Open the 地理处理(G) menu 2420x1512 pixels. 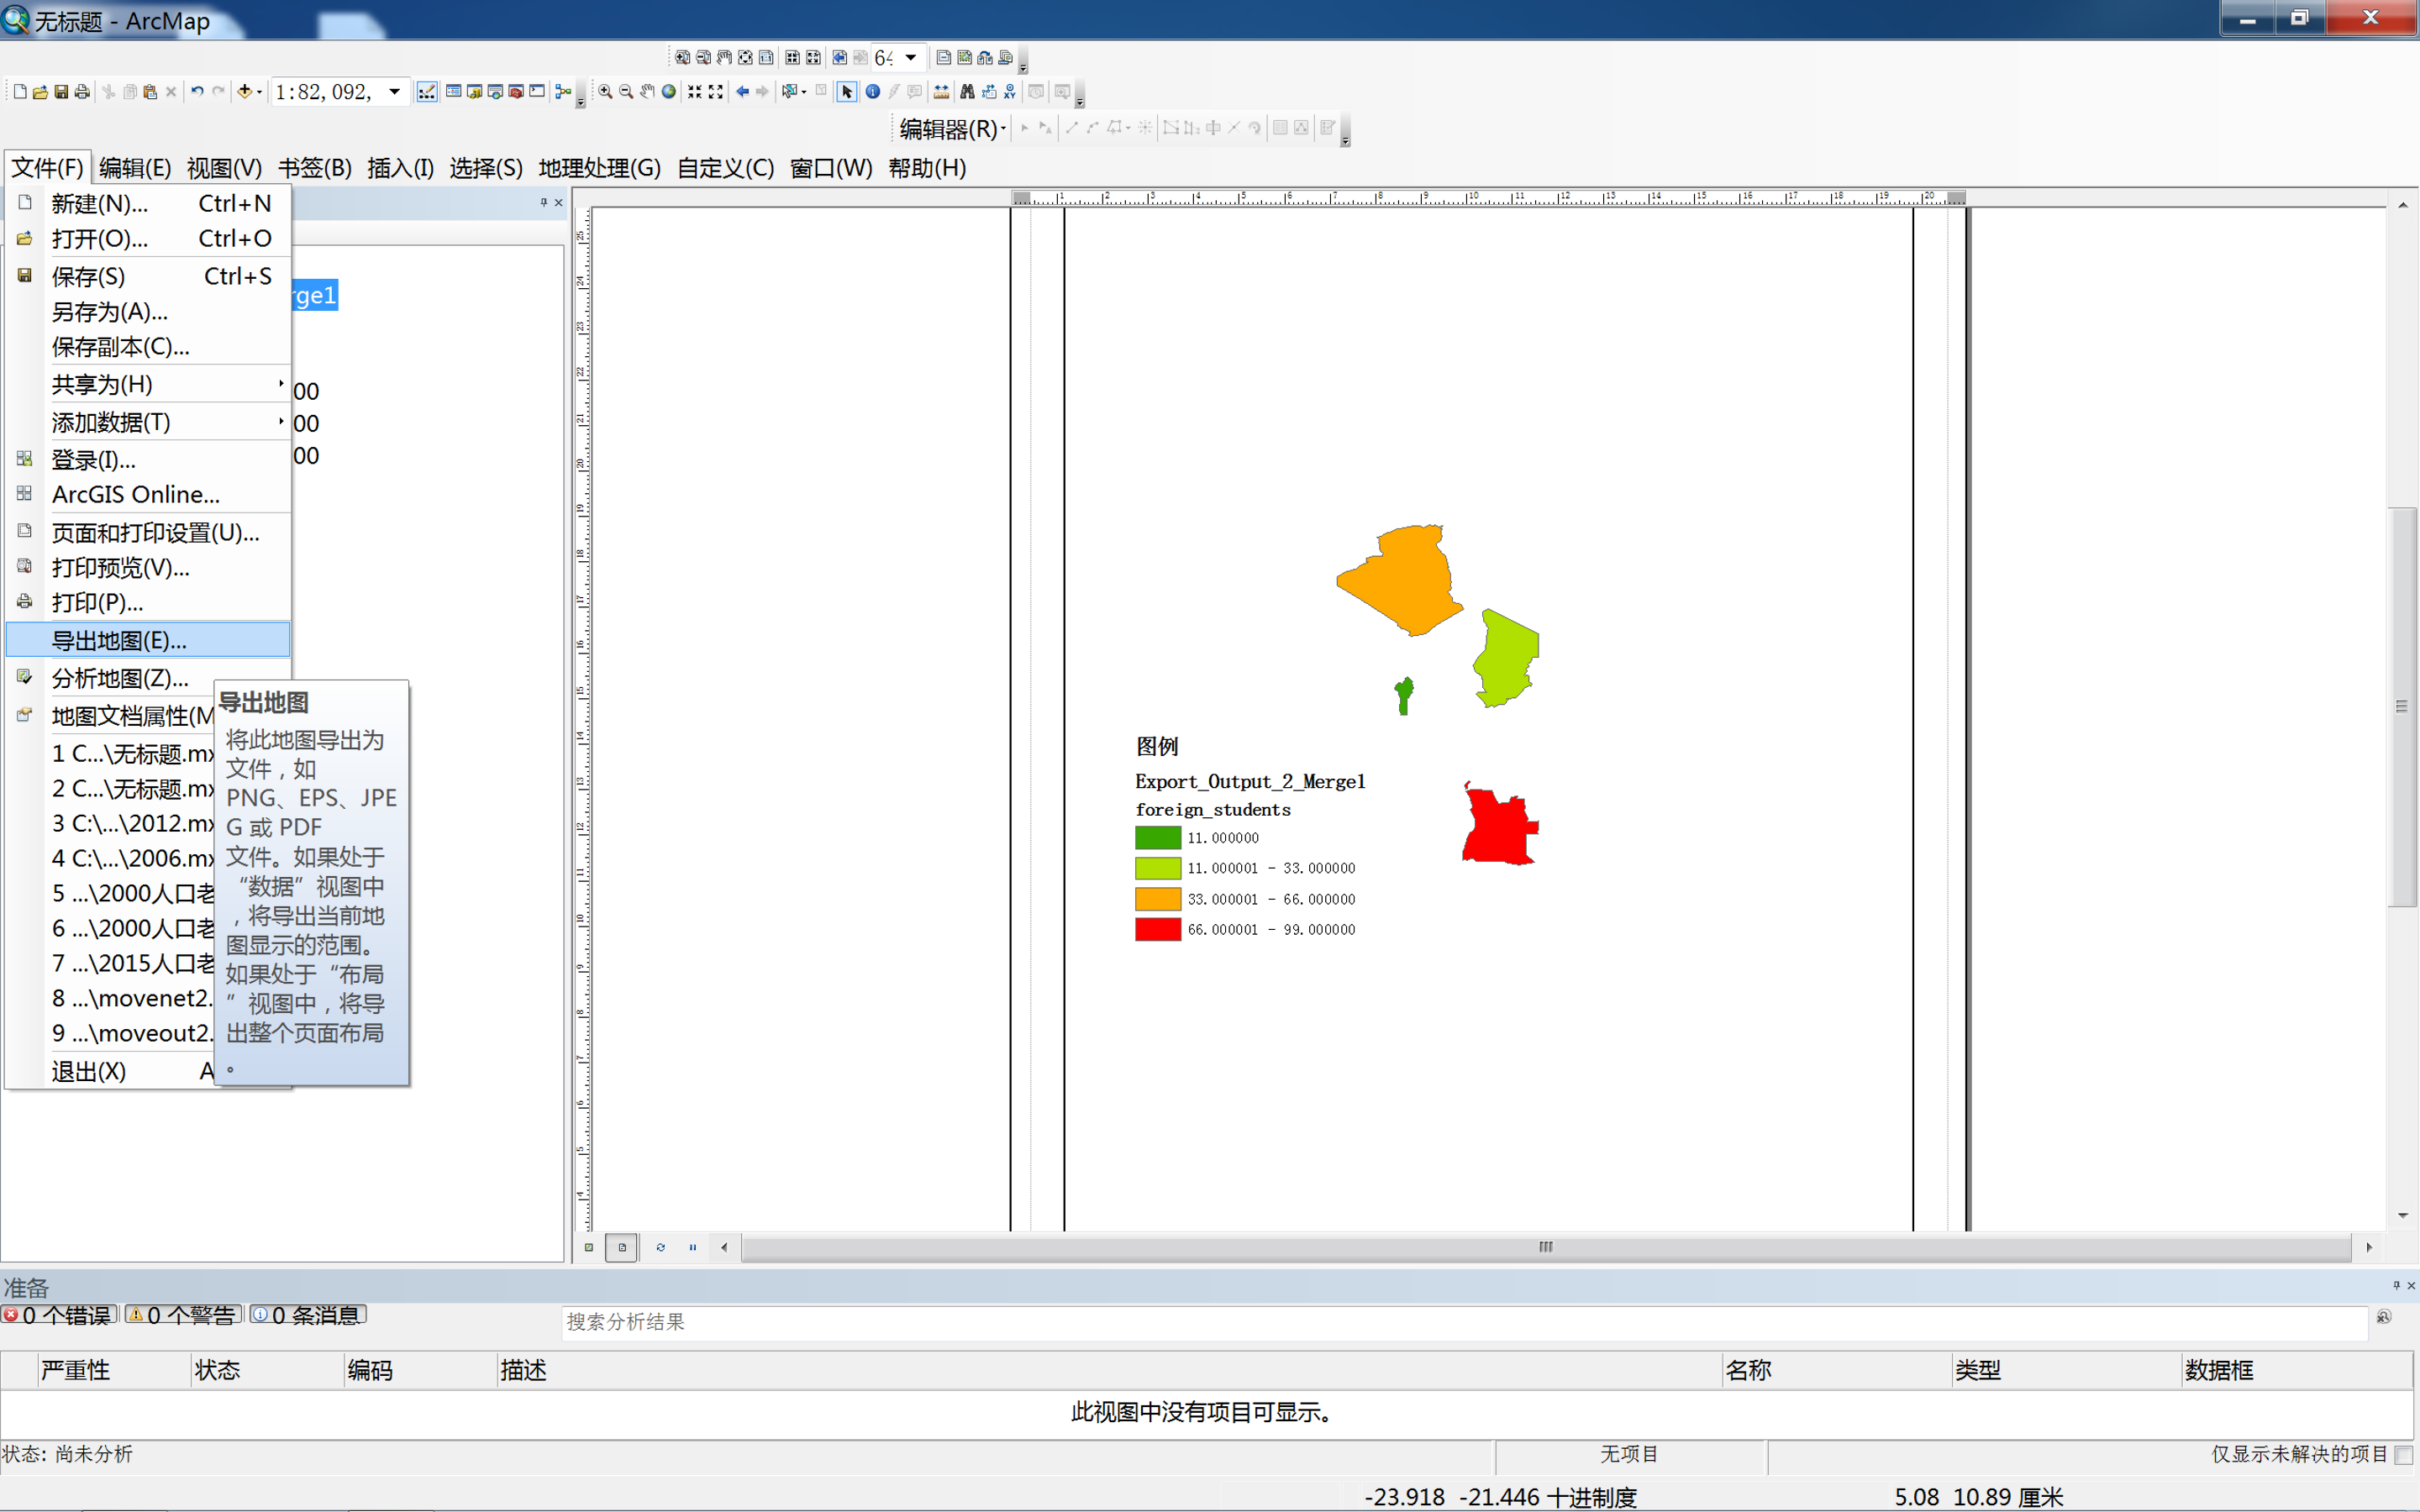pos(599,168)
